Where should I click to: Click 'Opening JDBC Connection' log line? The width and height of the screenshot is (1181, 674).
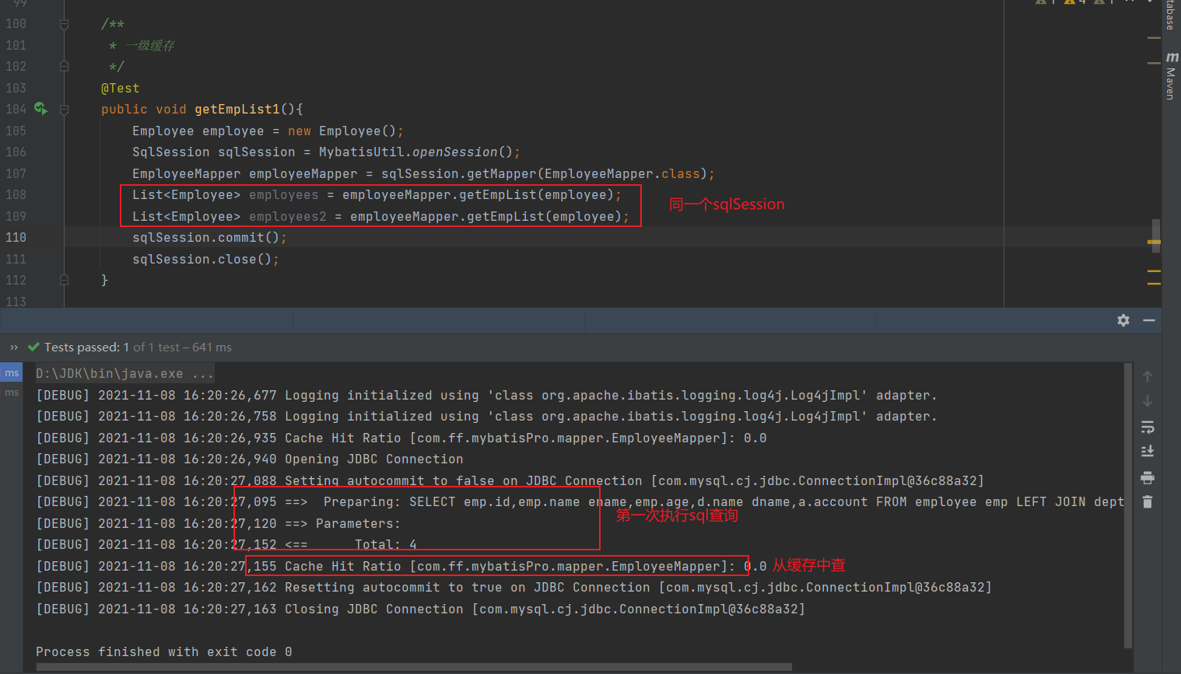click(250, 459)
